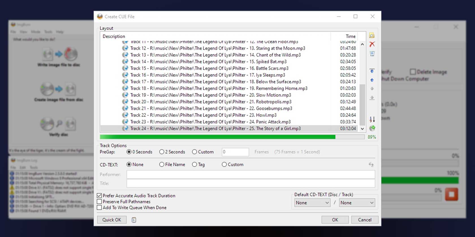Select the row "16. Battle Scars.mp3"

tap(230, 68)
